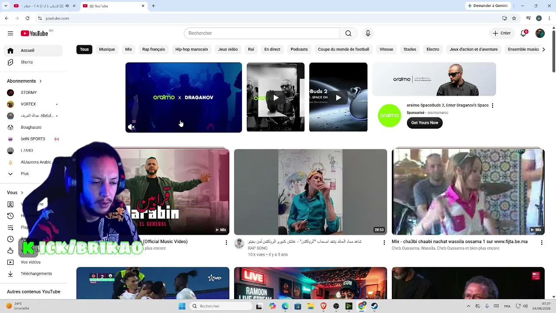Expand the Abonnements section chevron
Image resolution: width=556 pixels, height=313 pixels.
click(40, 81)
